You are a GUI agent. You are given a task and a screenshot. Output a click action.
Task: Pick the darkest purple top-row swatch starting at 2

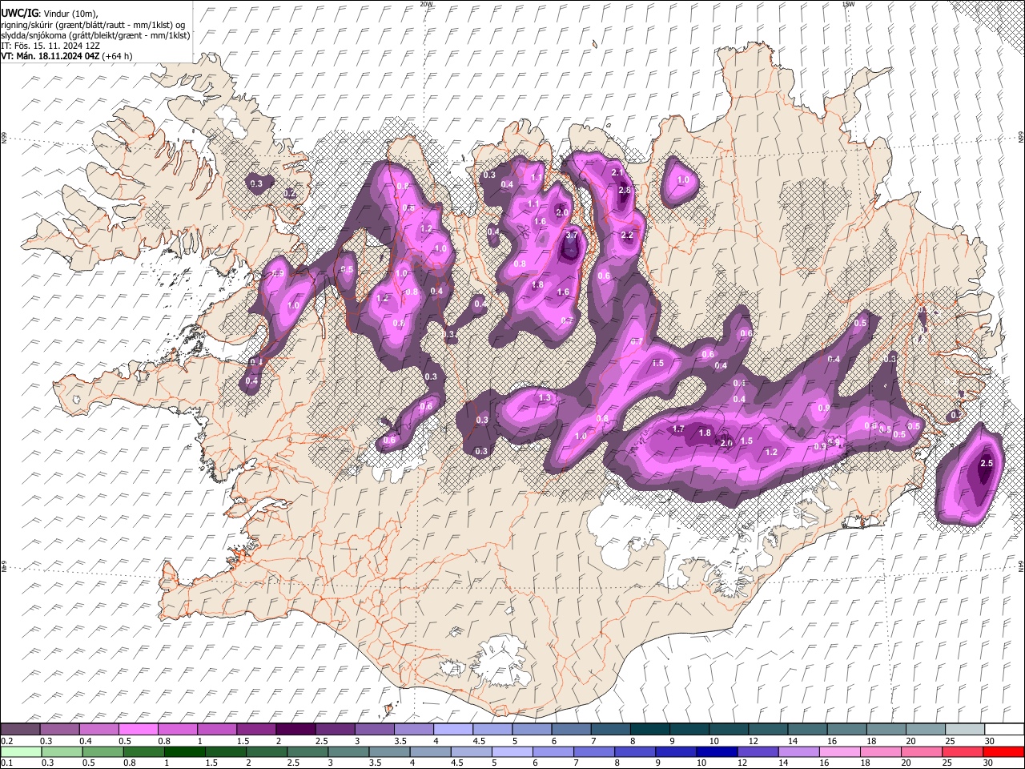click(x=295, y=730)
